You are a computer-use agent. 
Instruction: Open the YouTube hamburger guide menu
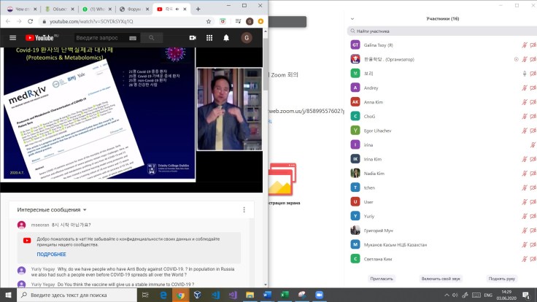pos(12,37)
